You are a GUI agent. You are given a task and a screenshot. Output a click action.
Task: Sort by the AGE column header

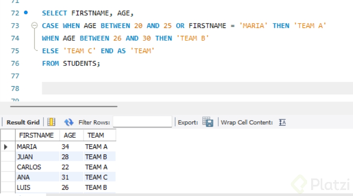tap(70, 135)
